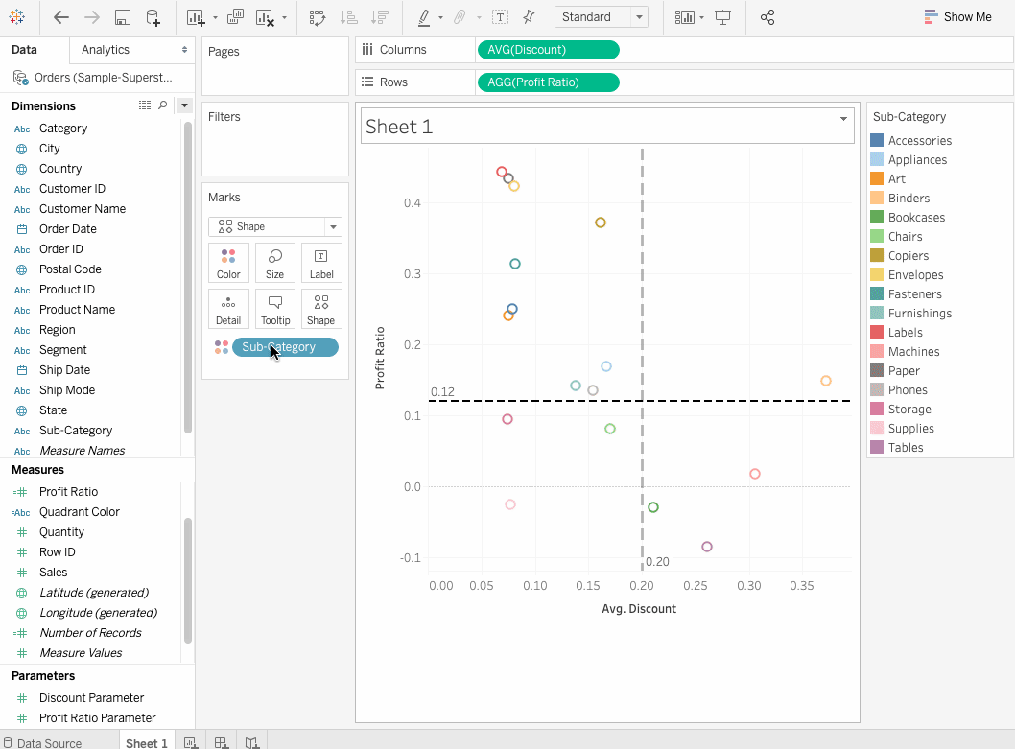Image resolution: width=1015 pixels, height=749 pixels.
Task: Click the Shape marks card button
Action: coord(321,309)
